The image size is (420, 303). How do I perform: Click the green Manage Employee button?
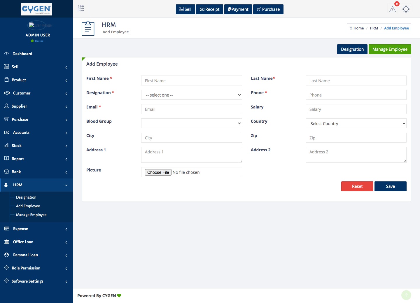[x=390, y=49]
